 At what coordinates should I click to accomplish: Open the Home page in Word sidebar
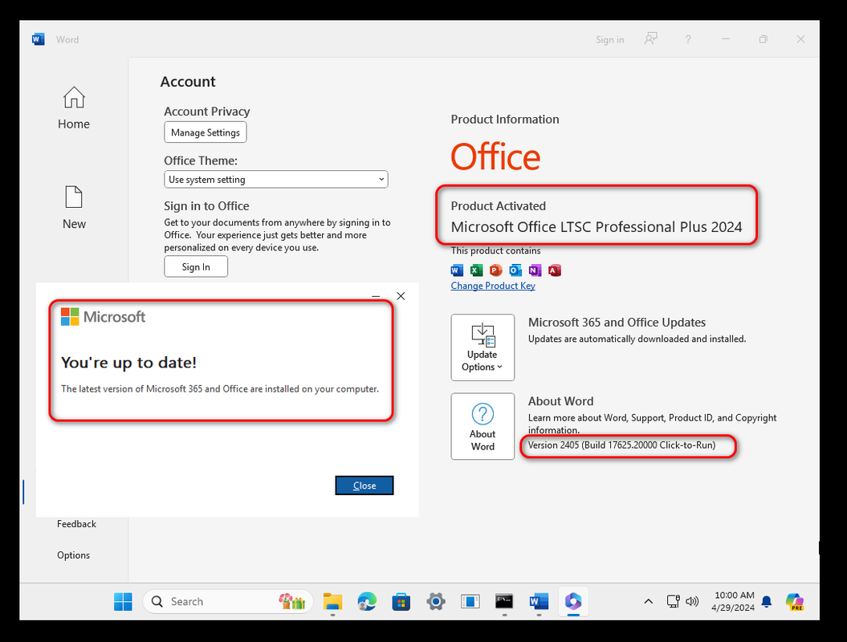pos(74,108)
